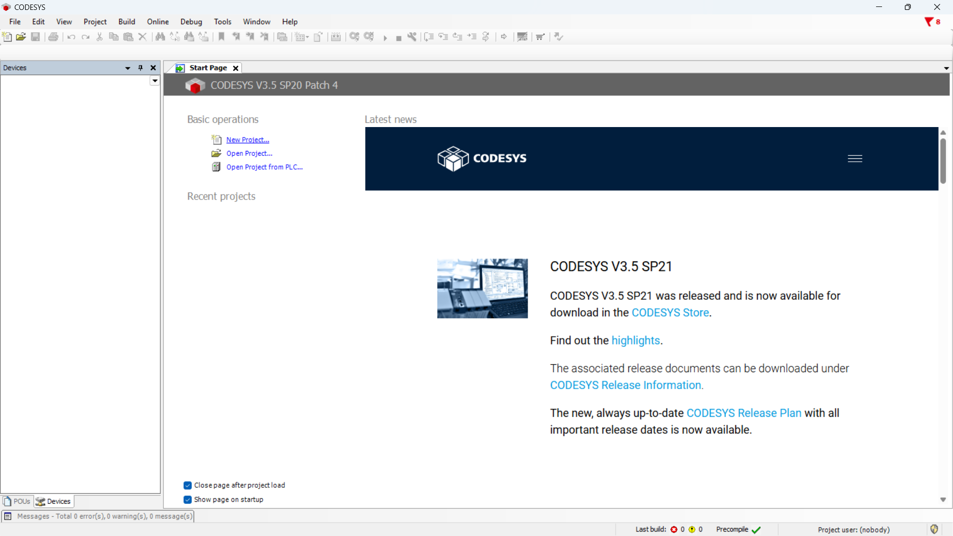Click the New Project... link
The width and height of the screenshot is (953, 536).
pos(248,140)
